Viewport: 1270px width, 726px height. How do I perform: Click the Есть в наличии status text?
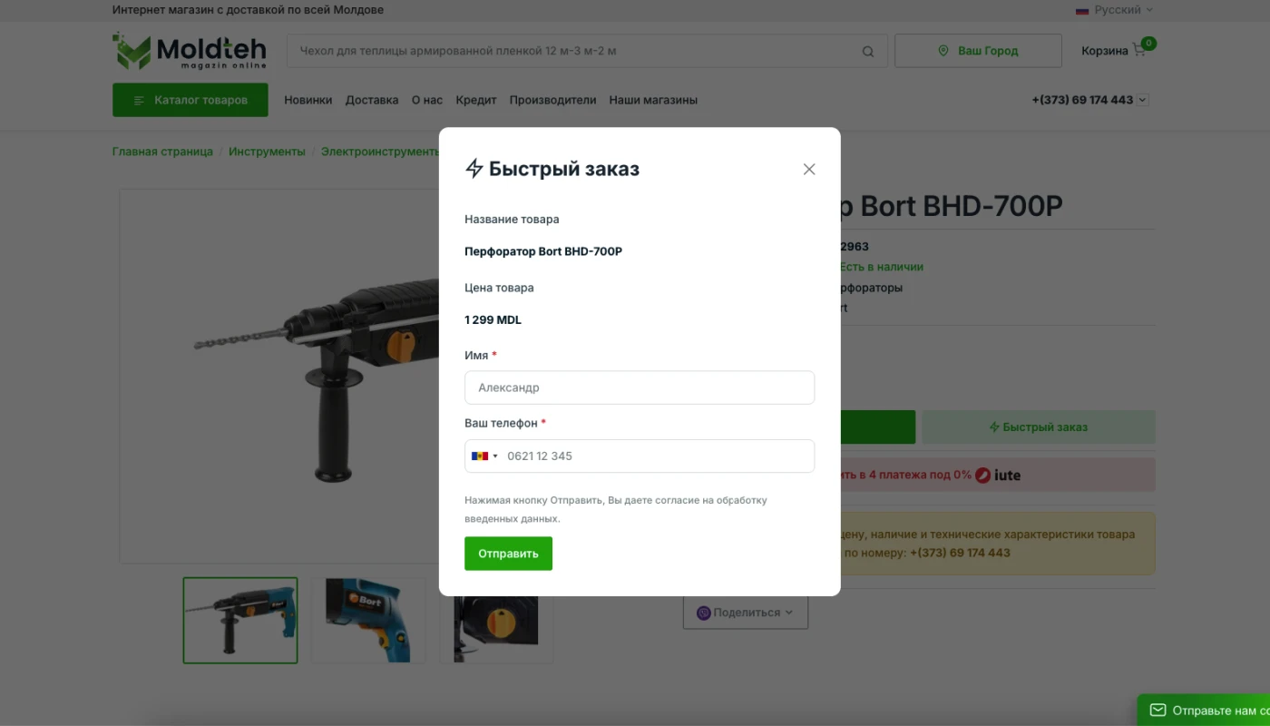(x=881, y=267)
